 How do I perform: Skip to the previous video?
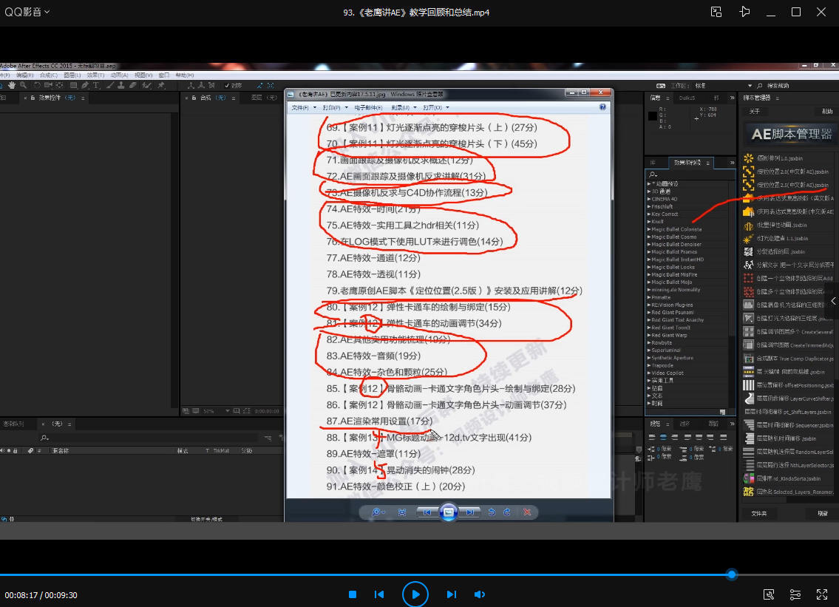click(379, 594)
